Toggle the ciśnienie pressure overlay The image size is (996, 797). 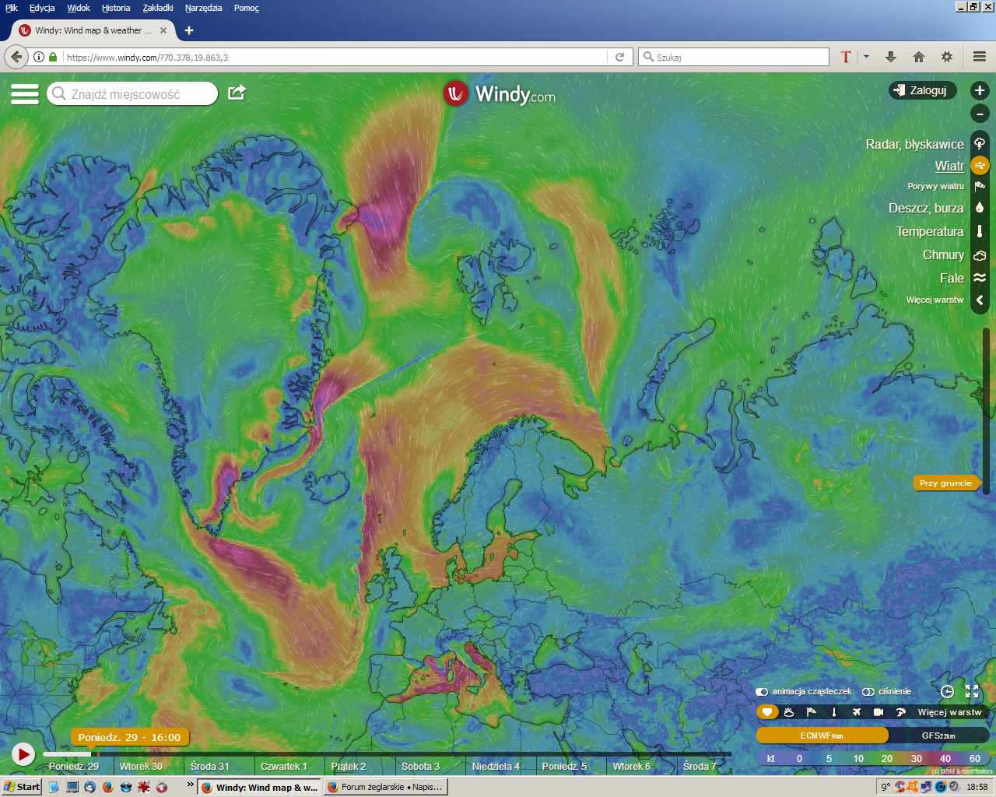(868, 691)
